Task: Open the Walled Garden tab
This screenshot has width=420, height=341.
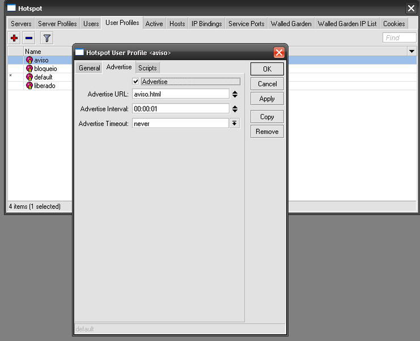Action: pyautogui.click(x=291, y=24)
